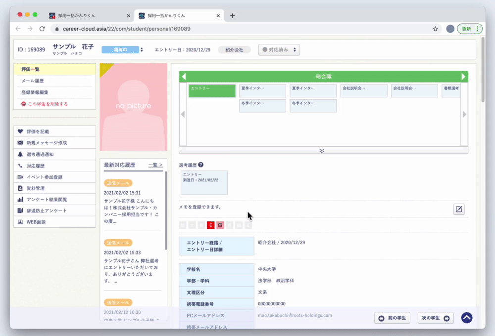This screenshot has height=336, width=495.
Task: Toggle the pink 田 tag badge
Action: pos(220,225)
